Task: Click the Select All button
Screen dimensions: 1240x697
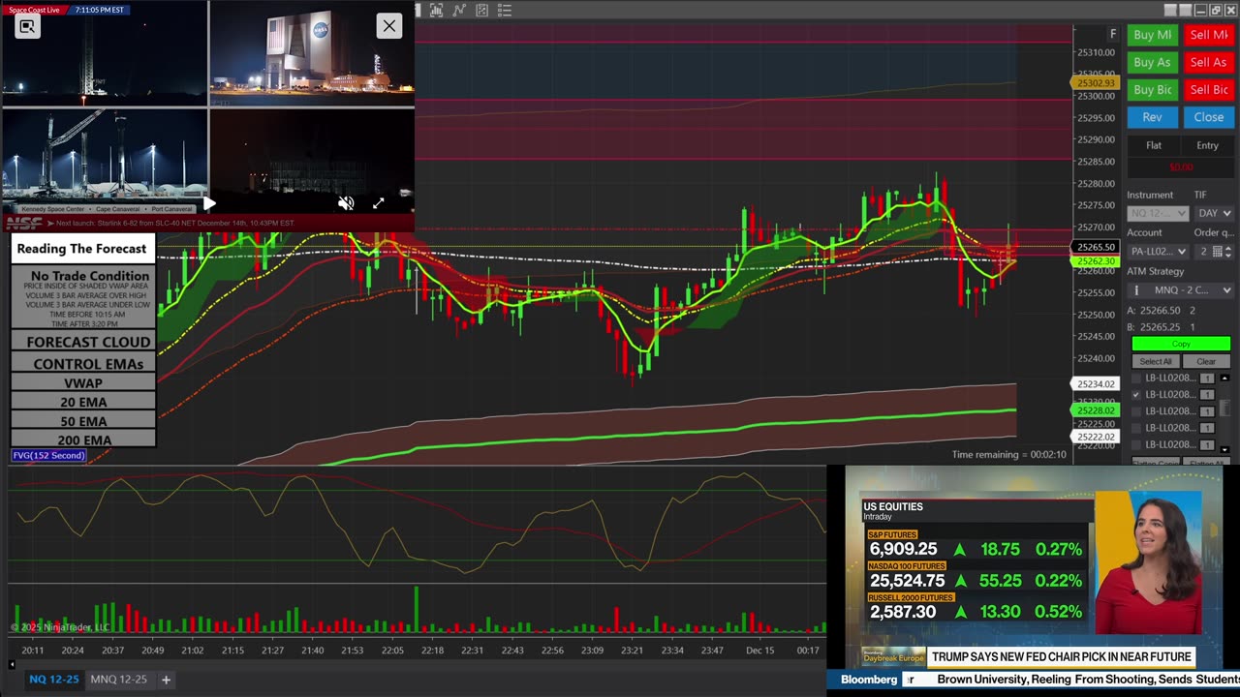Action: tap(1155, 361)
